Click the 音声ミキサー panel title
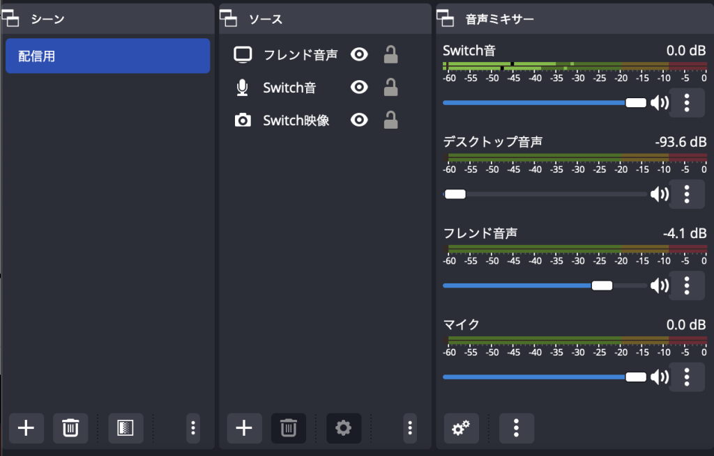The width and height of the screenshot is (714, 456). (499, 19)
